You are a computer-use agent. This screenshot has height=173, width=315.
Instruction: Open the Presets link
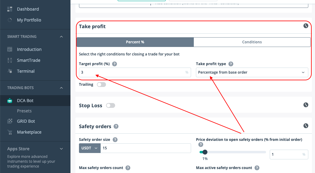[24, 111]
